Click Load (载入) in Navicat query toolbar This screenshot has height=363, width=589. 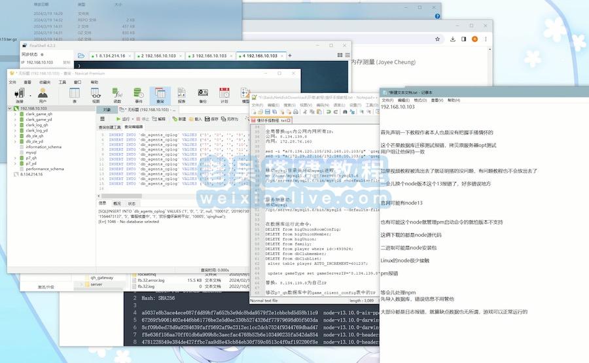(195, 118)
